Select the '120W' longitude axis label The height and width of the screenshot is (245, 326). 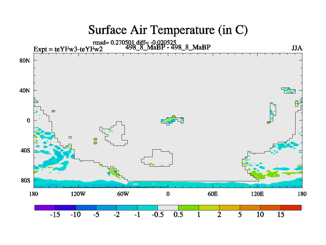(x=78, y=193)
